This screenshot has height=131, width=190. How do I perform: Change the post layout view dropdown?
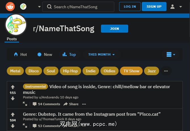point(170,54)
